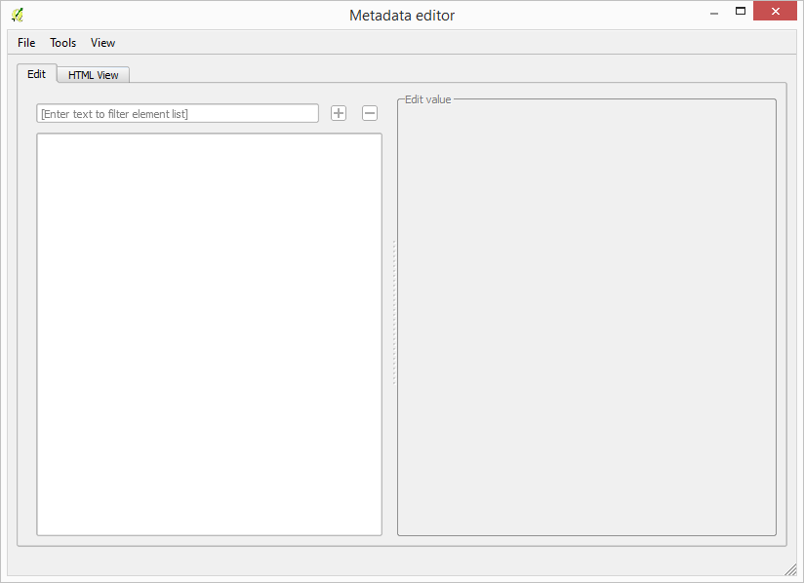Place cursor in the element filter box
Screen dimensions: 804x583
coord(177,113)
